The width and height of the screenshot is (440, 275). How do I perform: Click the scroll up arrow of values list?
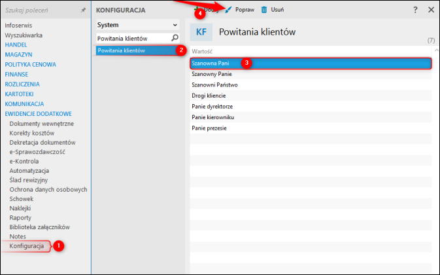pos(436,50)
